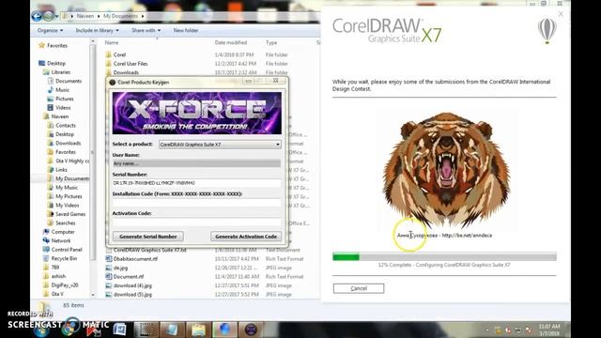The image size is (601, 338).
Task: Sort files by the Name column
Action: click(112, 42)
